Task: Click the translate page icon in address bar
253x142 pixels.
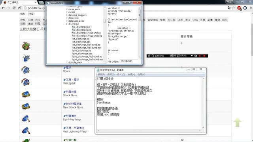Action: (229, 8)
